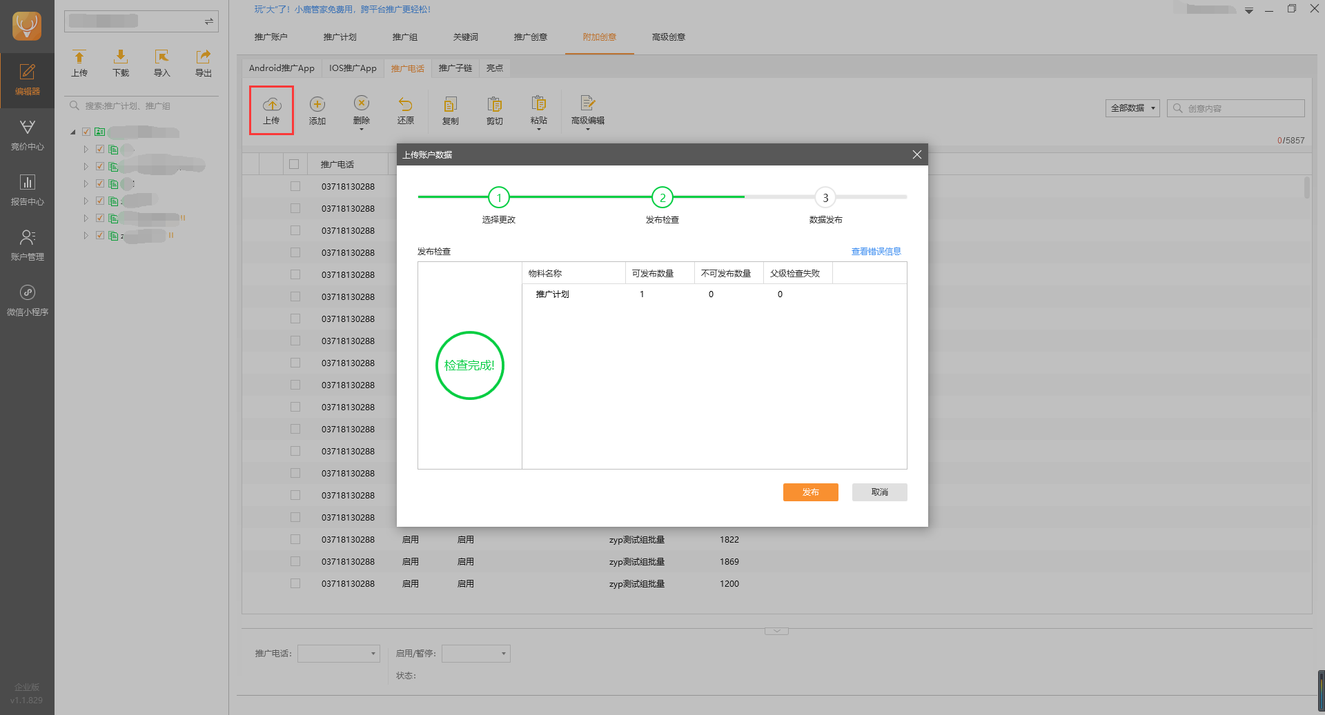Click the account switch arrows icon
The width and height of the screenshot is (1325, 715).
[x=208, y=21]
